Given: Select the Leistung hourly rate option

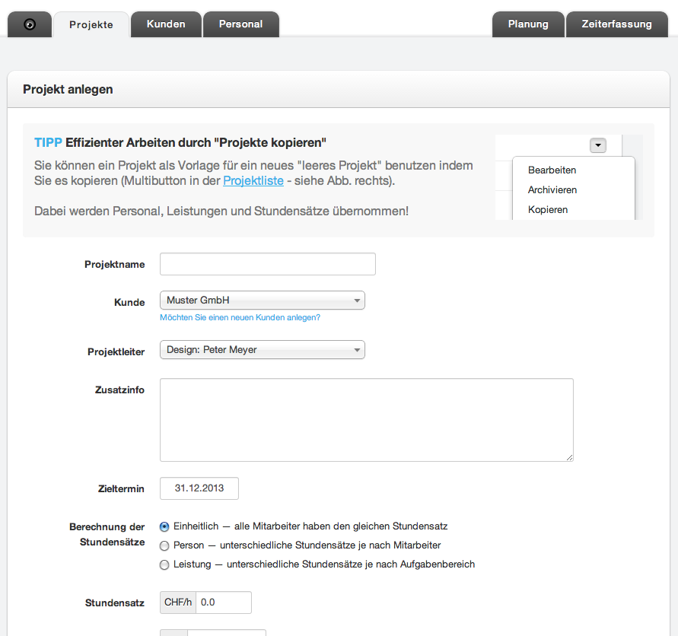Looking at the screenshot, I should [164, 564].
